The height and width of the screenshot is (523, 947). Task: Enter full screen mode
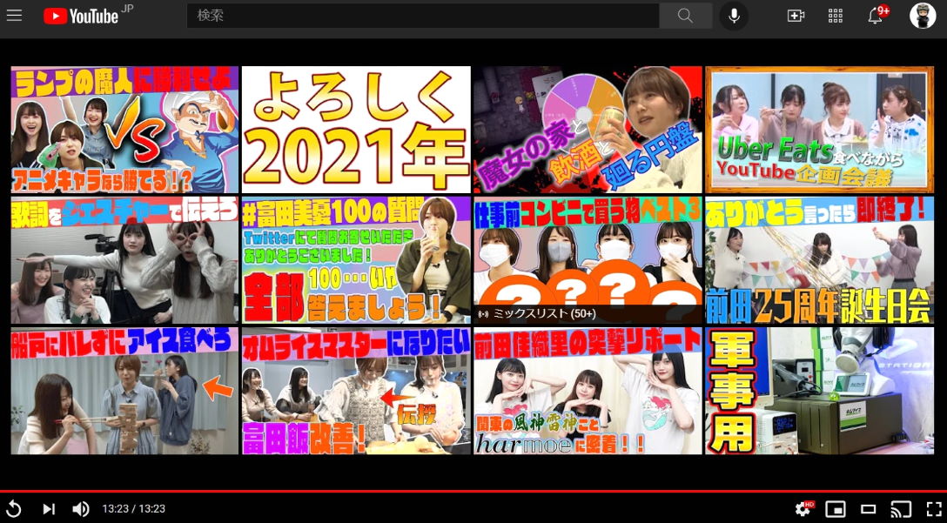(x=933, y=509)
